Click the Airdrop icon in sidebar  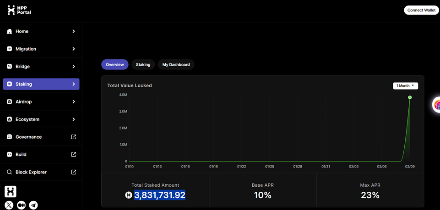10,102
